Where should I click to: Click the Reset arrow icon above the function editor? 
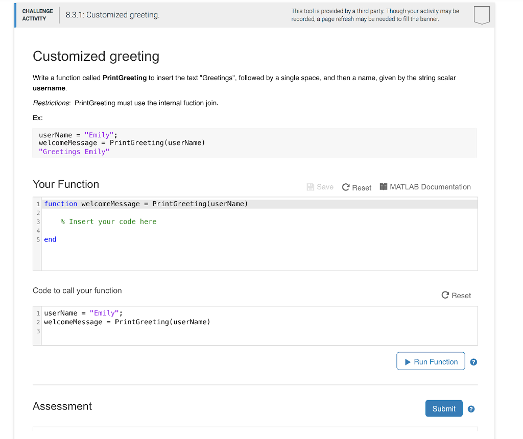346,187
